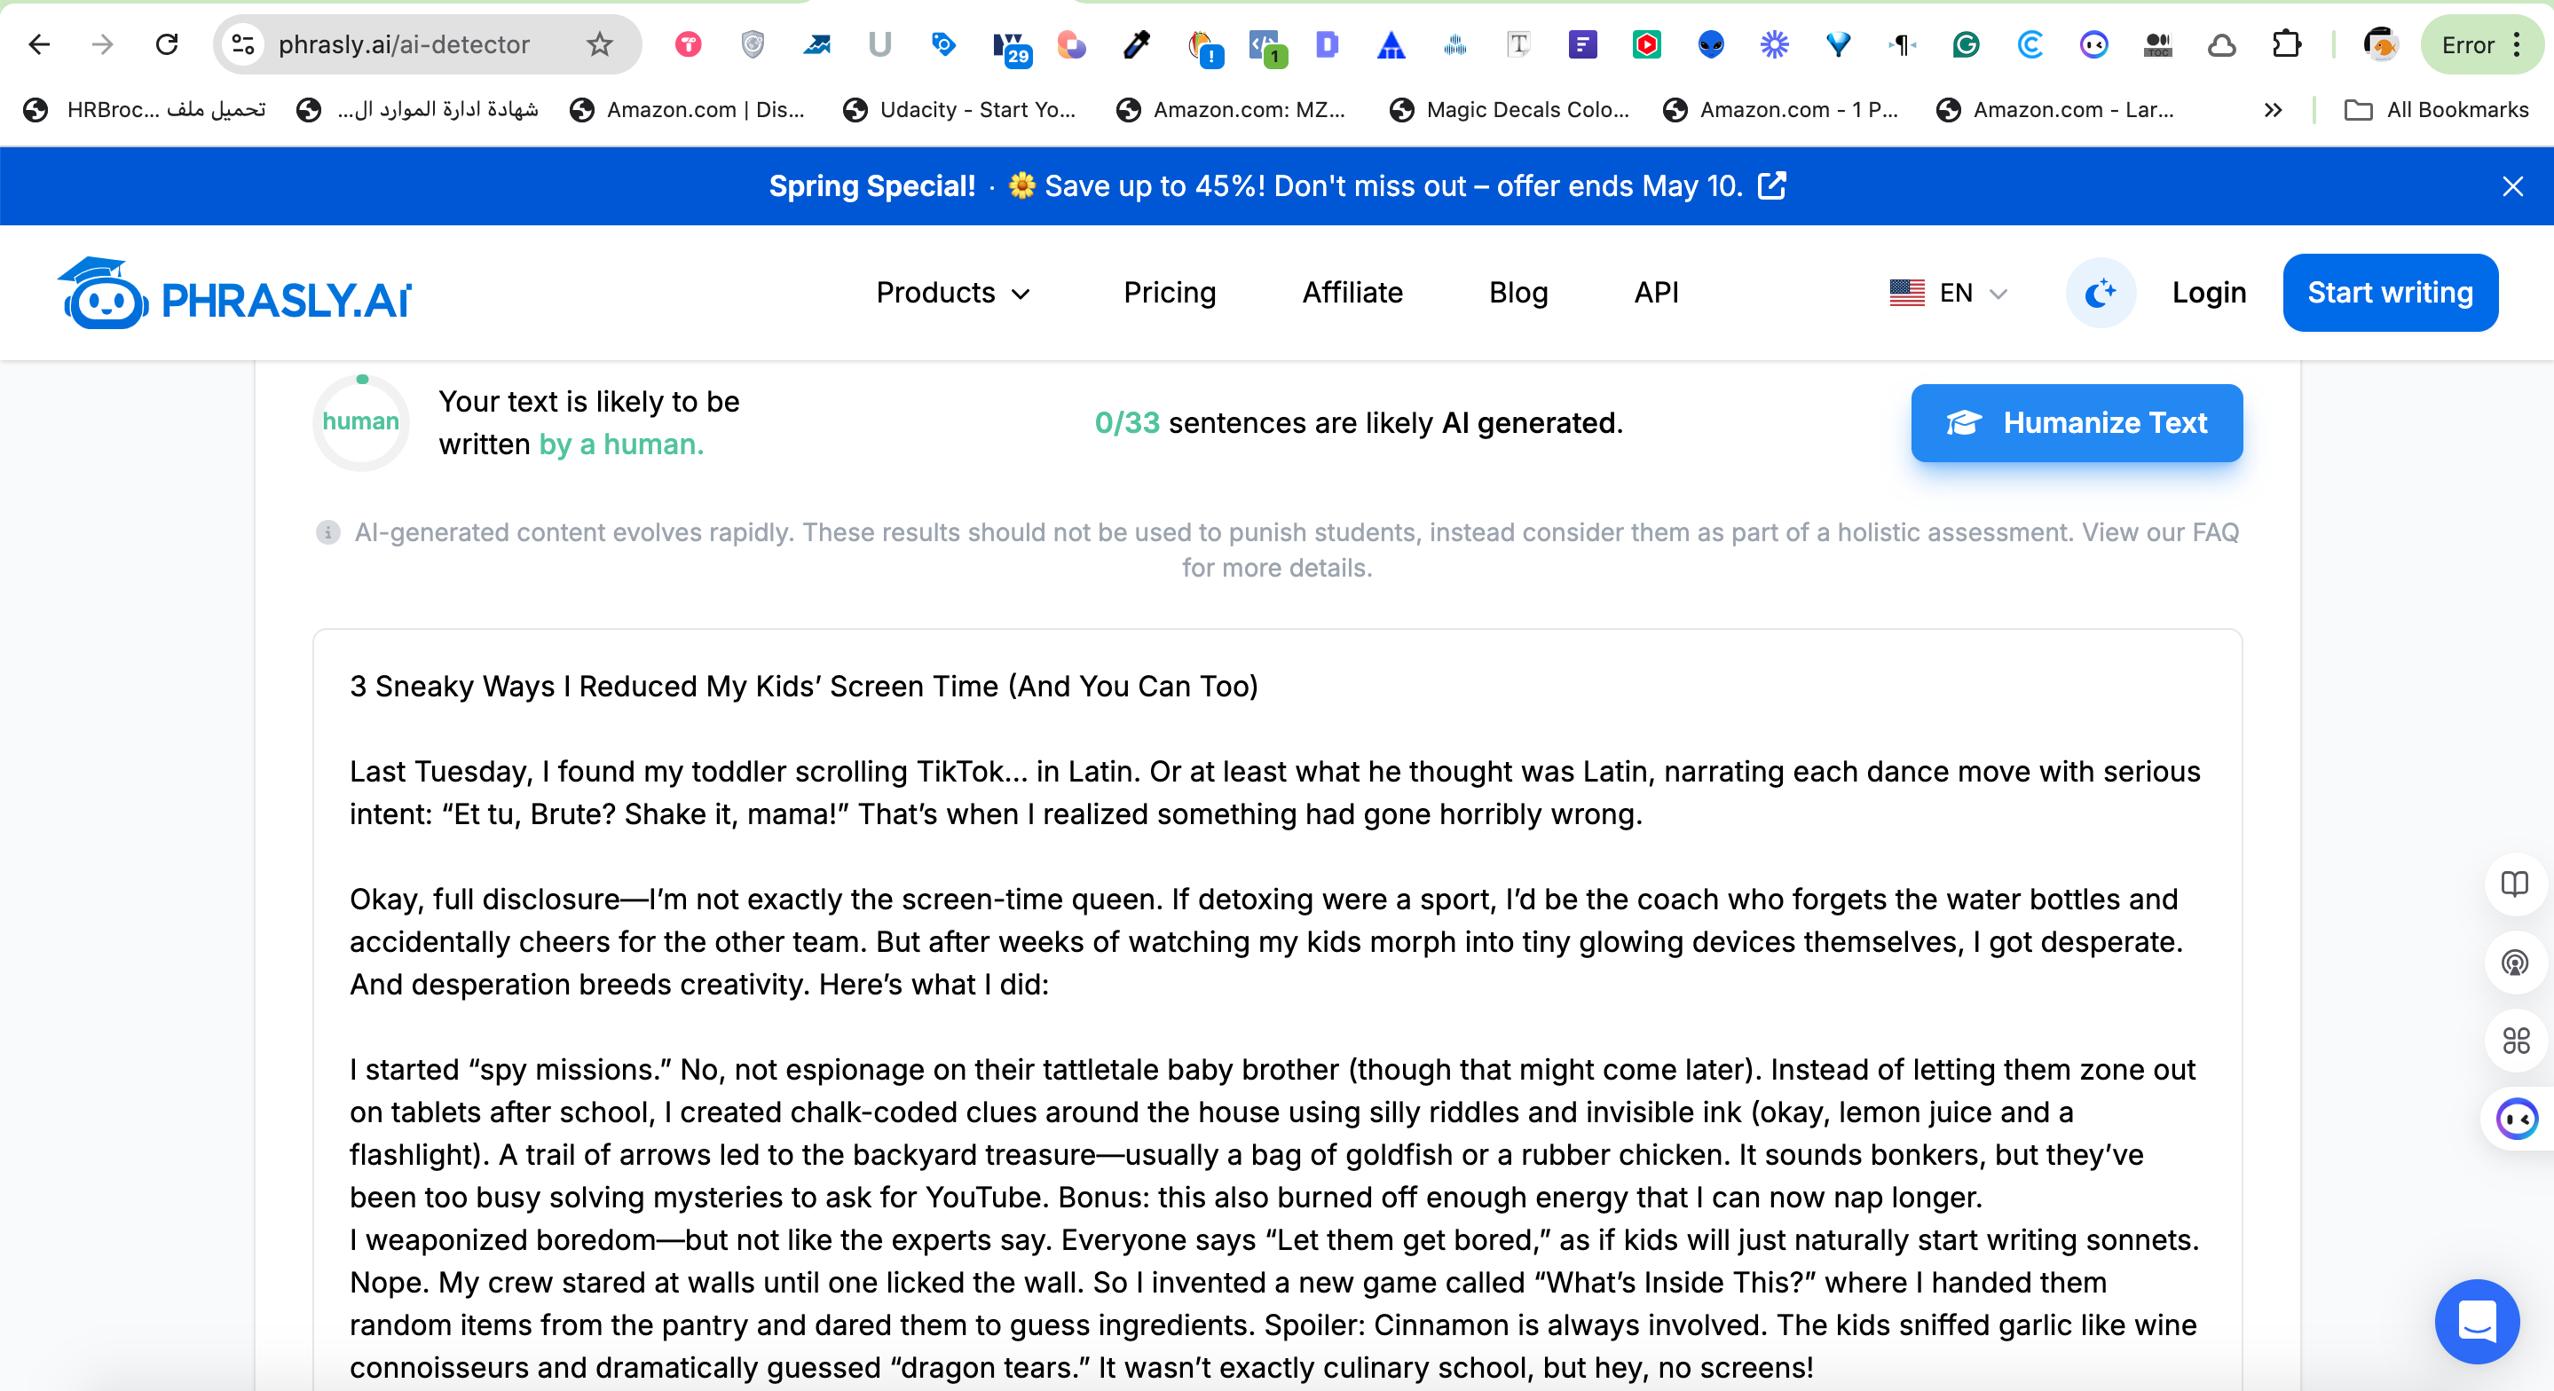The image size is (2554, 1391).
Task: Click the Start writing button
Action: click(x=2390, y=293)
